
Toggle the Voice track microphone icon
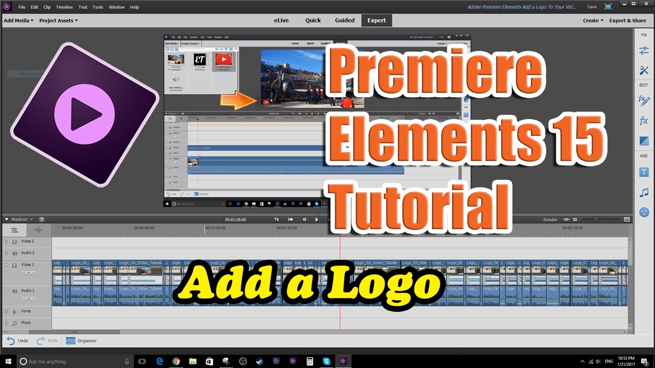pyautogui.click(x=14, y=311)
